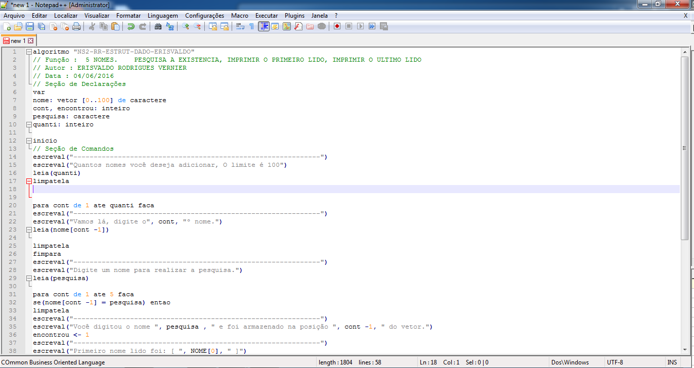Open the Formatar menu
The height and width of the screenshot is (368, 694).
128,16
